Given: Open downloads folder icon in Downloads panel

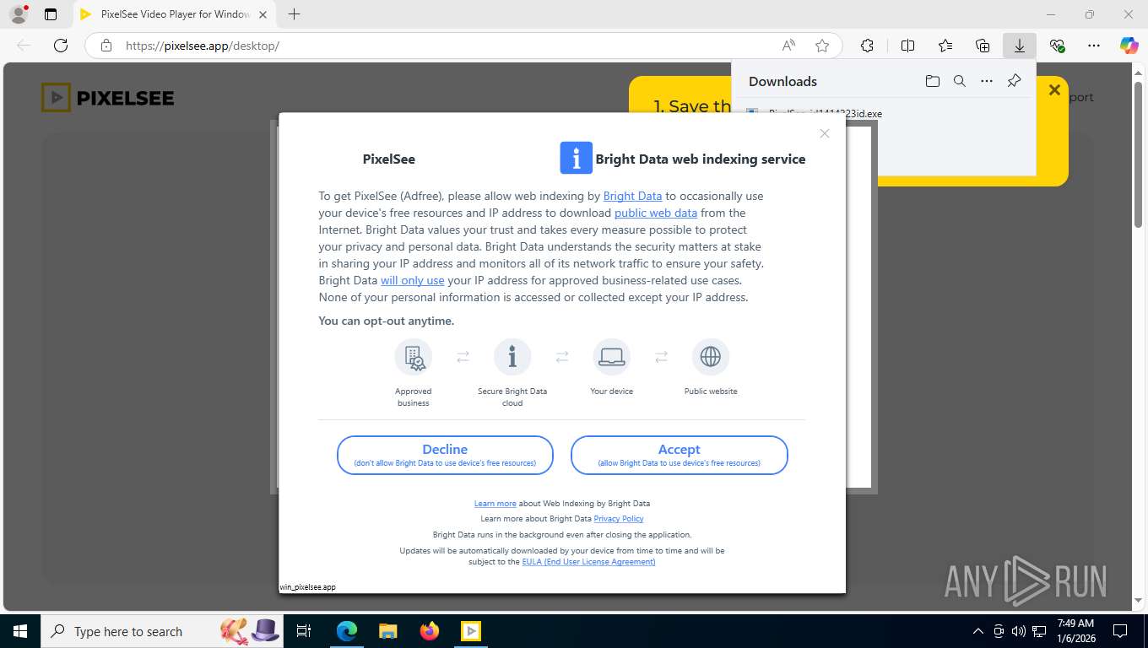Looking at the screenshot, I should coord(932,81).
